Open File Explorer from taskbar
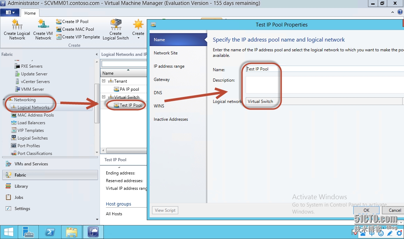404x239 pixels. [72, 232]
